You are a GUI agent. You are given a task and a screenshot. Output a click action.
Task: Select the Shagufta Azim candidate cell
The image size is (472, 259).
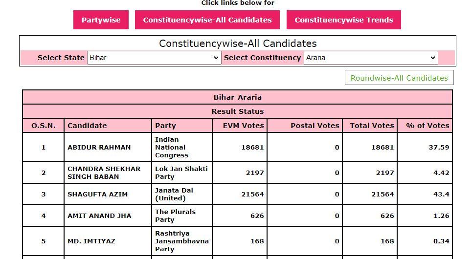tap(98, 194)
